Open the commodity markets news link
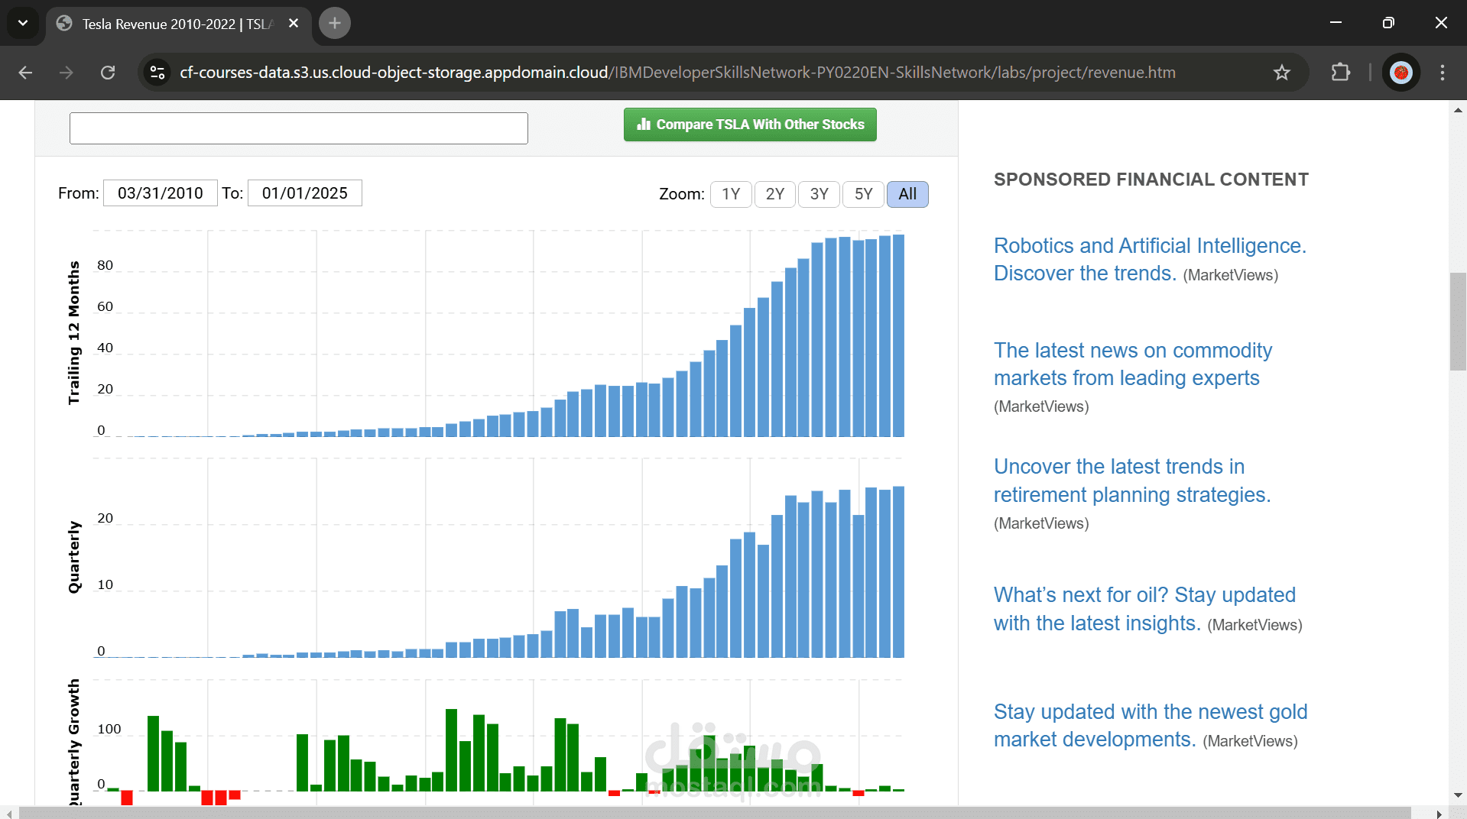This screenshot has height=819, width=1467. [x=1133, y=364]
